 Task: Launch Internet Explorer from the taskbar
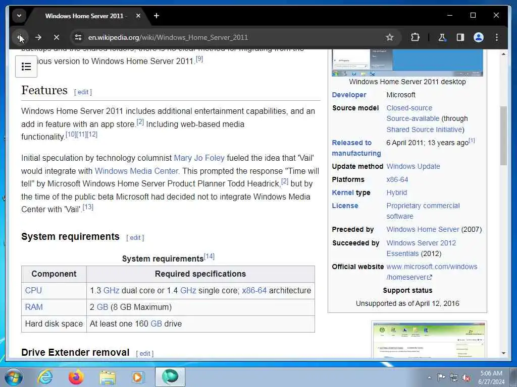[44, 377]
